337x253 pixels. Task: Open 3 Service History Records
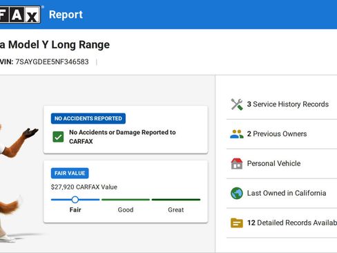click(282, 104)
